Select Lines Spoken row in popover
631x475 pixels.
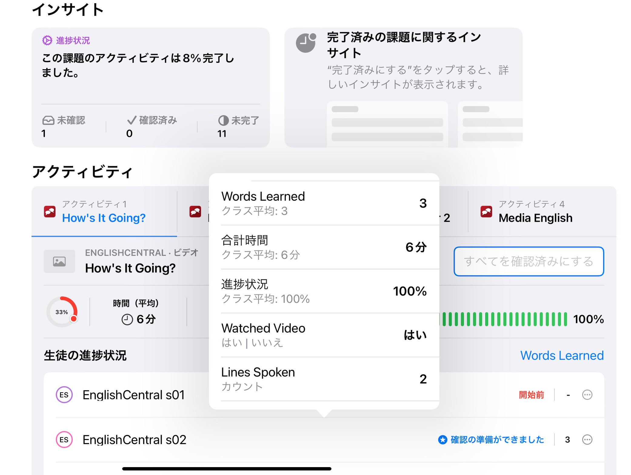pyautogui.click(x=324, y=379)
